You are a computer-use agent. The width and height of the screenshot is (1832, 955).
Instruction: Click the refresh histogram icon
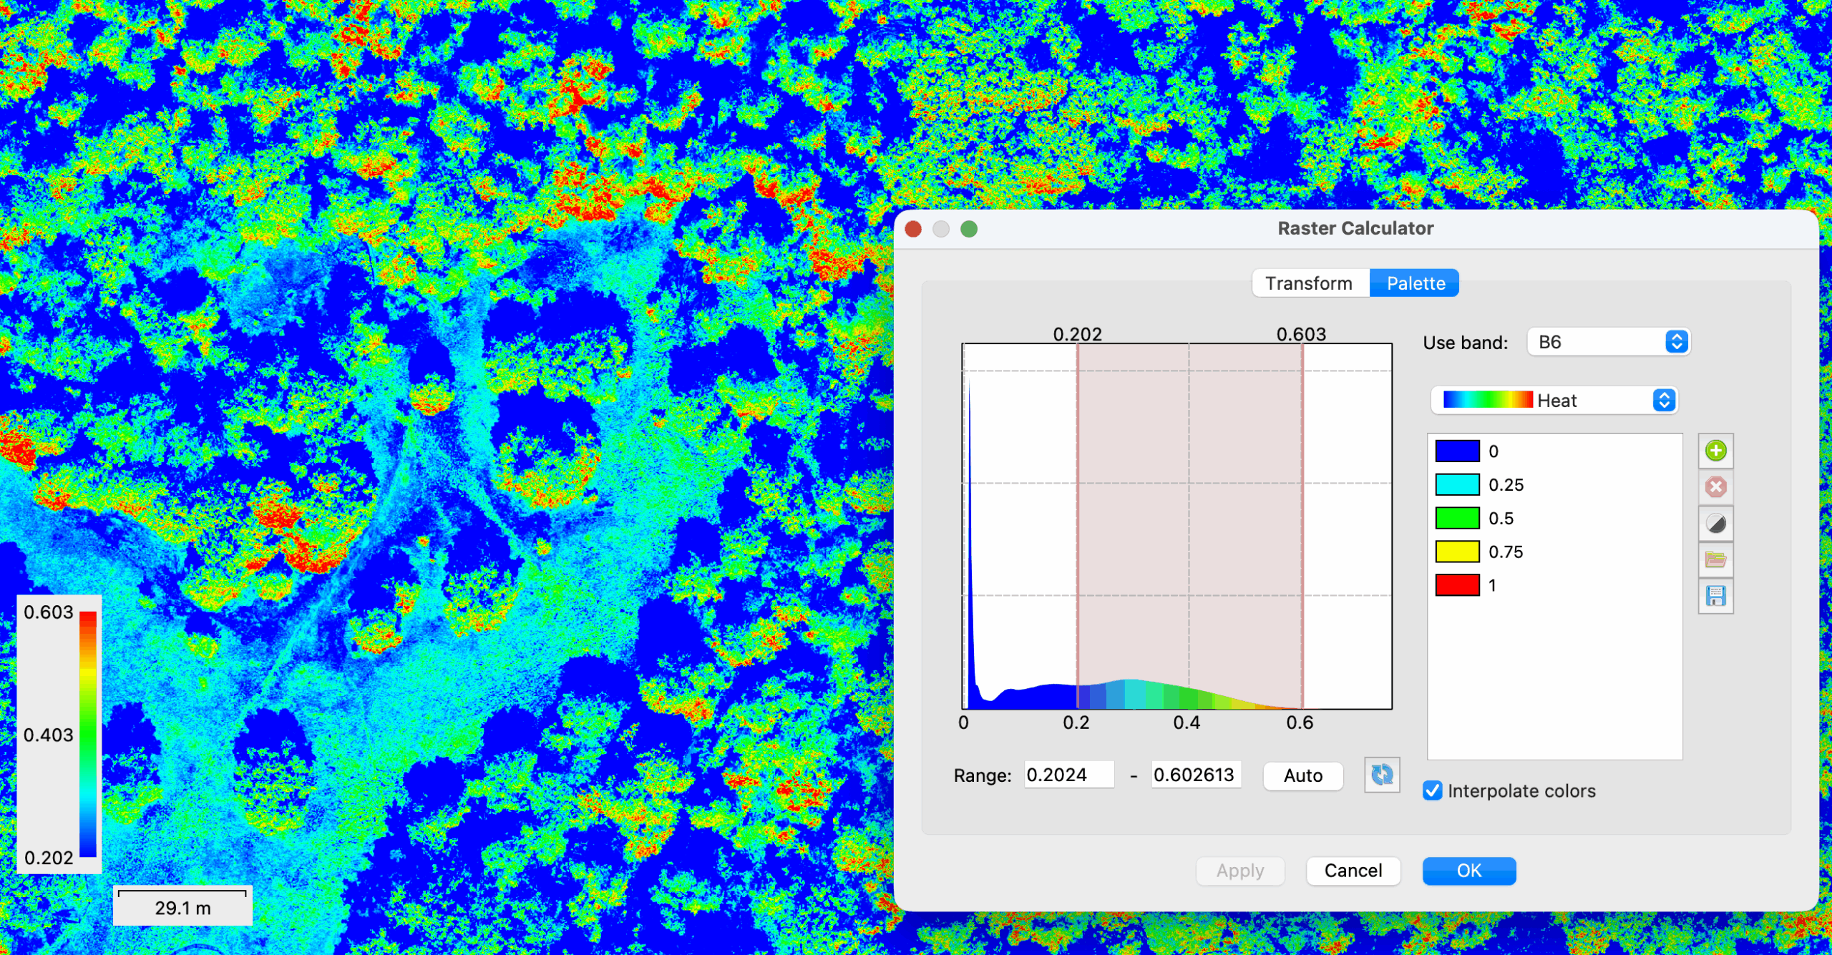coord(1381,775)
